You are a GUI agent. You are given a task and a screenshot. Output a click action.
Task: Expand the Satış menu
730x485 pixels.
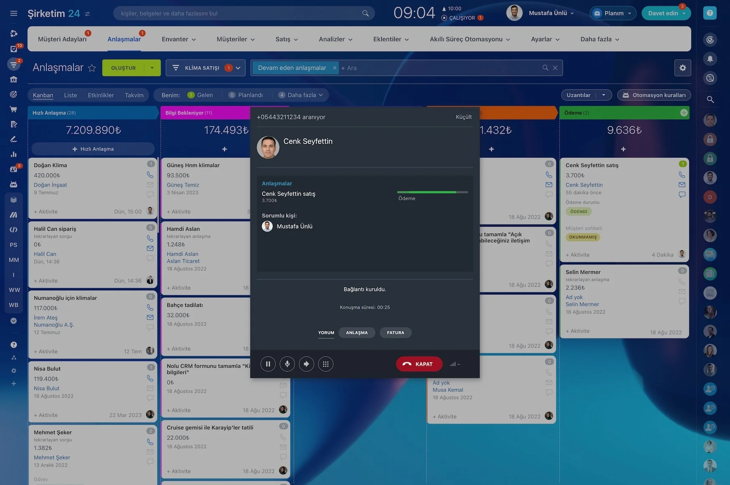click(286, 39)
